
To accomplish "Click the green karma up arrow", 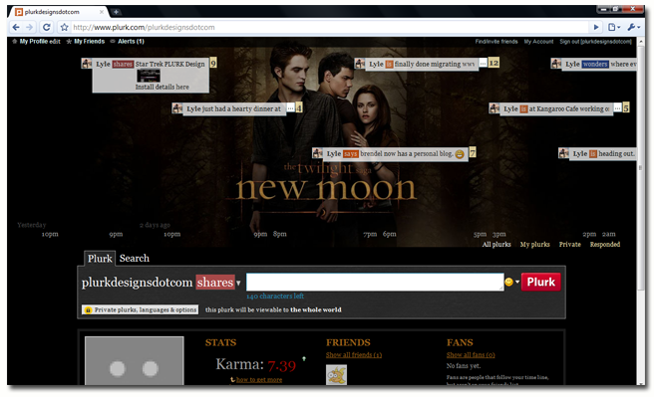I will 304,358.
